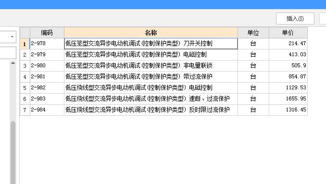Select 低压笼型 name cell ending 电磁控制
Viewport: 326px width, 184px height.
click(151, 55)
